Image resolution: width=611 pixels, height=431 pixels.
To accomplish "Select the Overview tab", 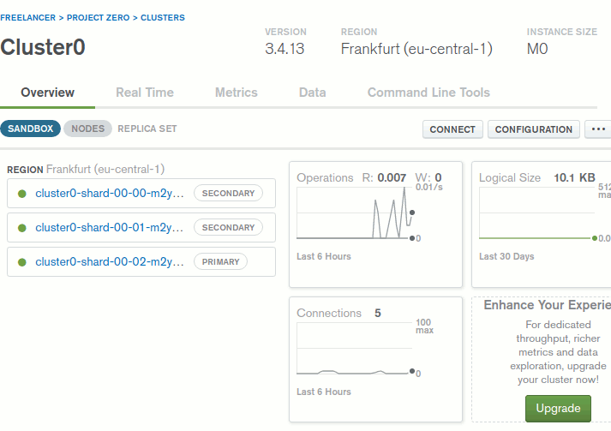I will (48, 93).
